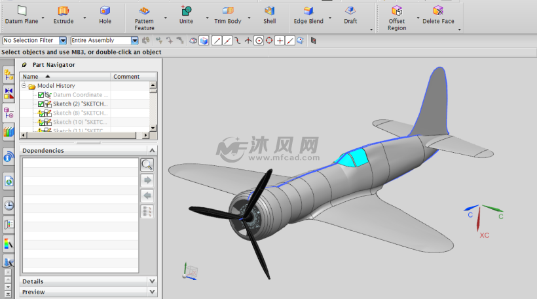Open the Entire Assembly scope dropdown

(134, 41)
